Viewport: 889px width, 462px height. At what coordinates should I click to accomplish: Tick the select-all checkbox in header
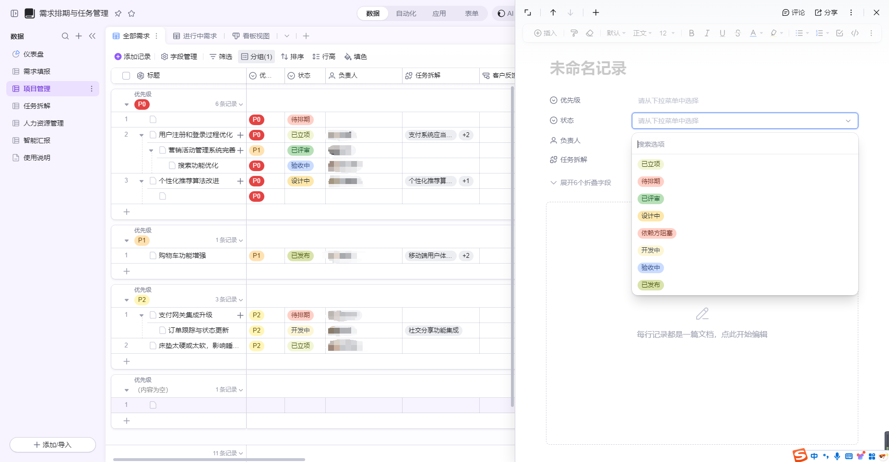coord(126,76)
